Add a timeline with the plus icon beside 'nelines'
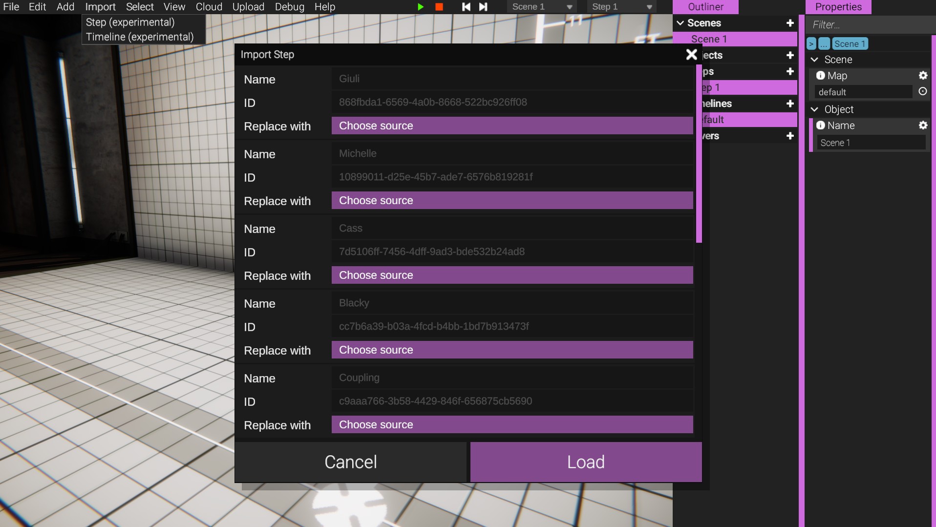This screenshot has height=527, width=936. [790, 104]
